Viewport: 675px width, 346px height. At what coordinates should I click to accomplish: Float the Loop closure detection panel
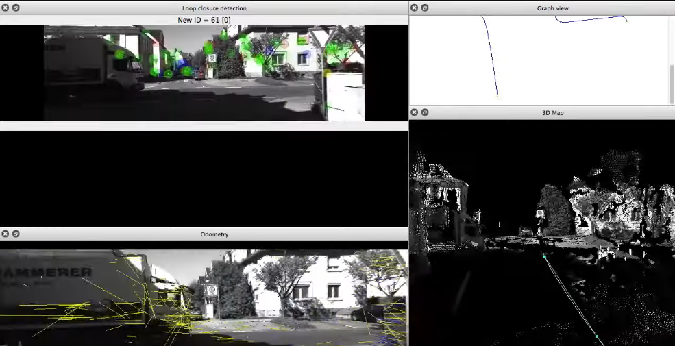(16, 8)
